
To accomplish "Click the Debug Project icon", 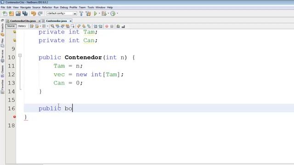I will pyautogui.click(x=104, y=13).
